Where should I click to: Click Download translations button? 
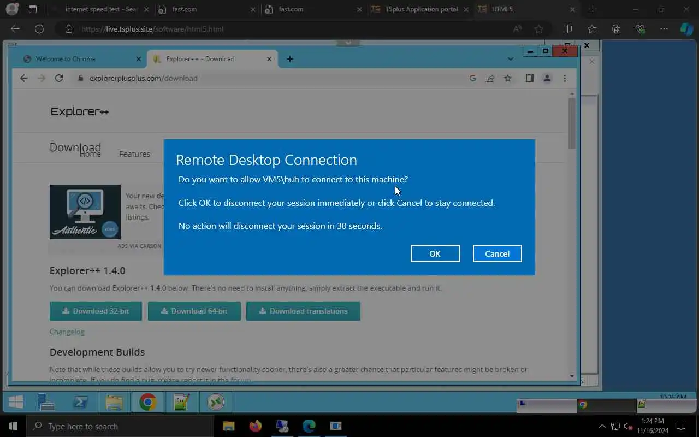pyautogui.click(x=303, y=311)
